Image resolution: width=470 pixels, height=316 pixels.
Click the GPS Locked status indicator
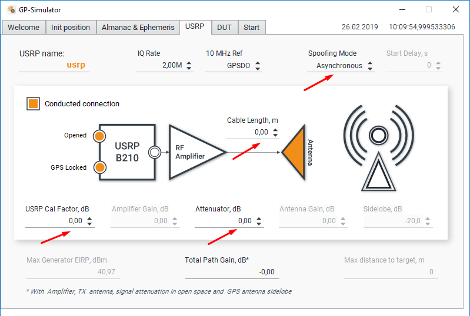99,167
